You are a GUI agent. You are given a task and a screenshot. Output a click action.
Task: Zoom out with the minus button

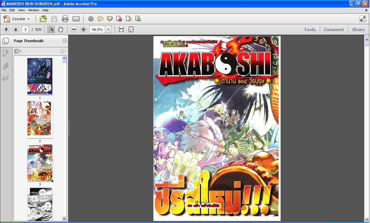(74, 29)
